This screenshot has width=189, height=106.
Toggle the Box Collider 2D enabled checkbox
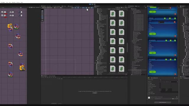coord(150,78)
